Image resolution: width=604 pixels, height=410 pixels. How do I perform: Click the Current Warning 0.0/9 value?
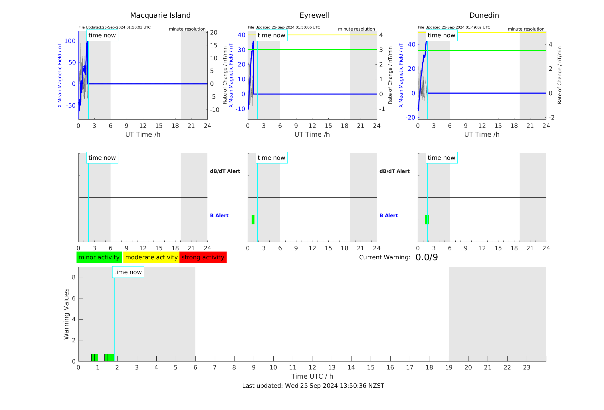pyautogui.click(x=427, y=257)
